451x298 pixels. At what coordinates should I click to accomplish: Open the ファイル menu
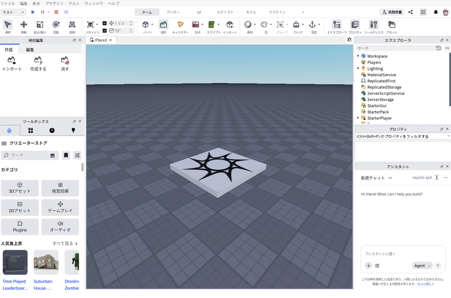[x=8, y=3]
